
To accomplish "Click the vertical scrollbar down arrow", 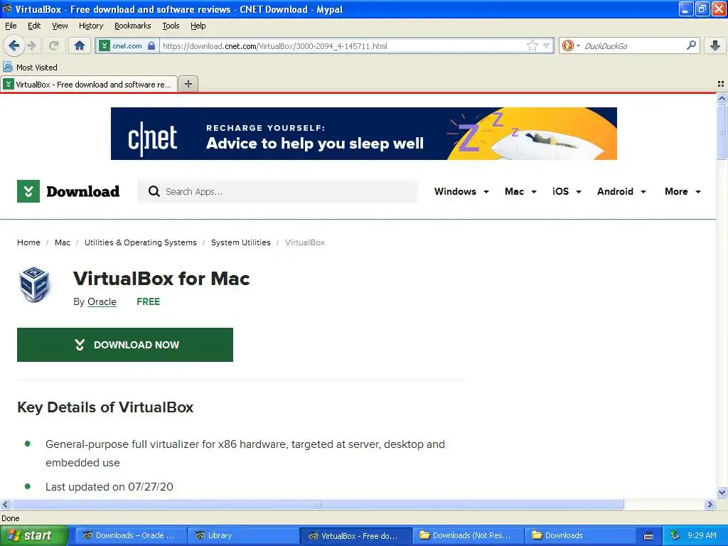I will click(x=722, y=493).
